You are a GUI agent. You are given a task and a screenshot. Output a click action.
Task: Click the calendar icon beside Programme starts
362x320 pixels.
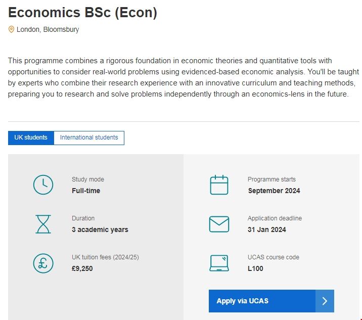(x=219, y=185)
